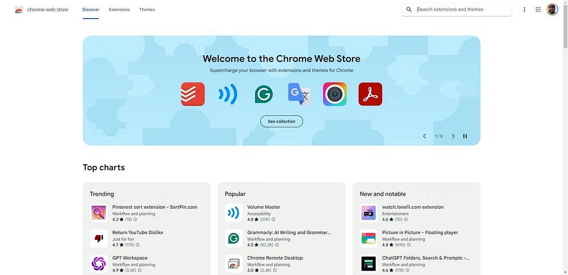Click the Grammarly icon in the welcome banner
The image size is (568, 275).
click(x=264, y=94)
